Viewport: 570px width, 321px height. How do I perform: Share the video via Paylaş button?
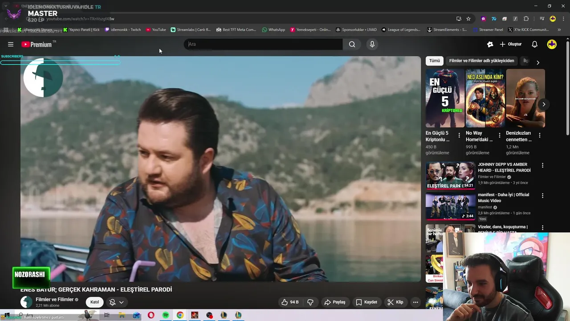[x=335, y=302]
